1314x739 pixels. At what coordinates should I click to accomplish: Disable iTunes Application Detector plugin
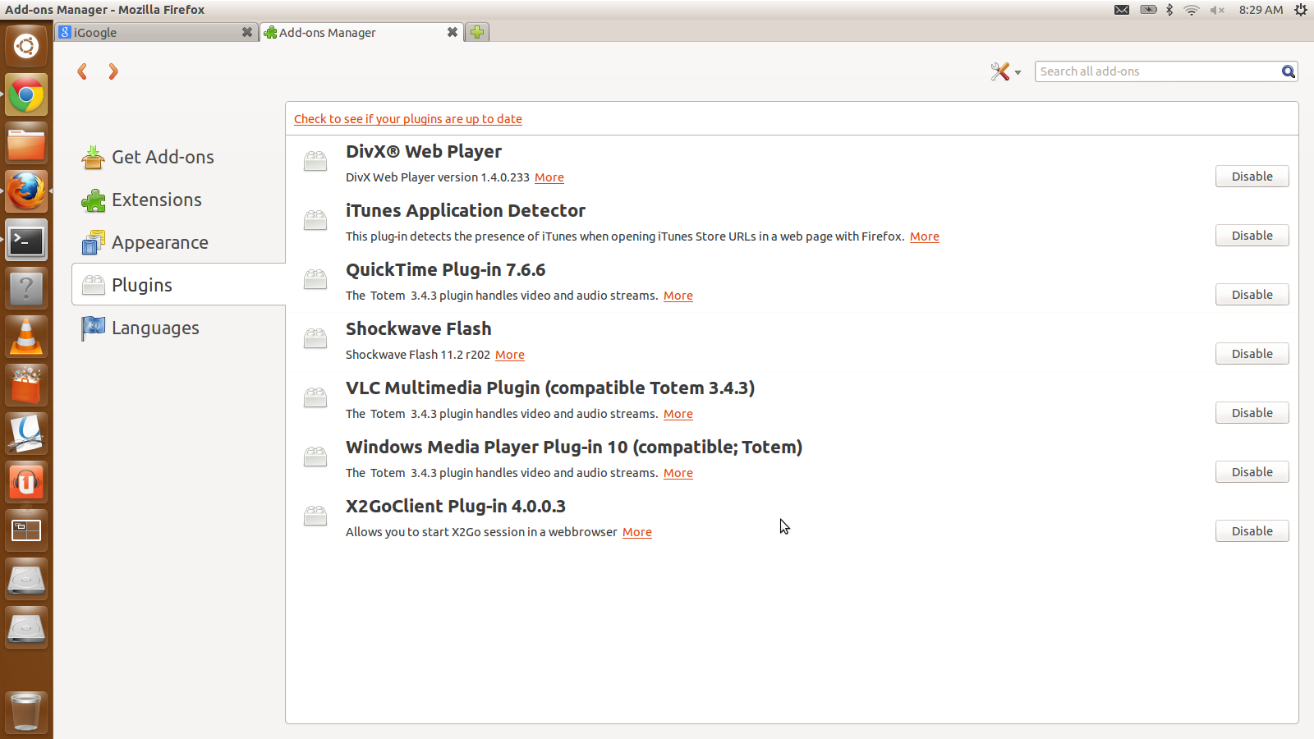click(x=1252, y=236)
